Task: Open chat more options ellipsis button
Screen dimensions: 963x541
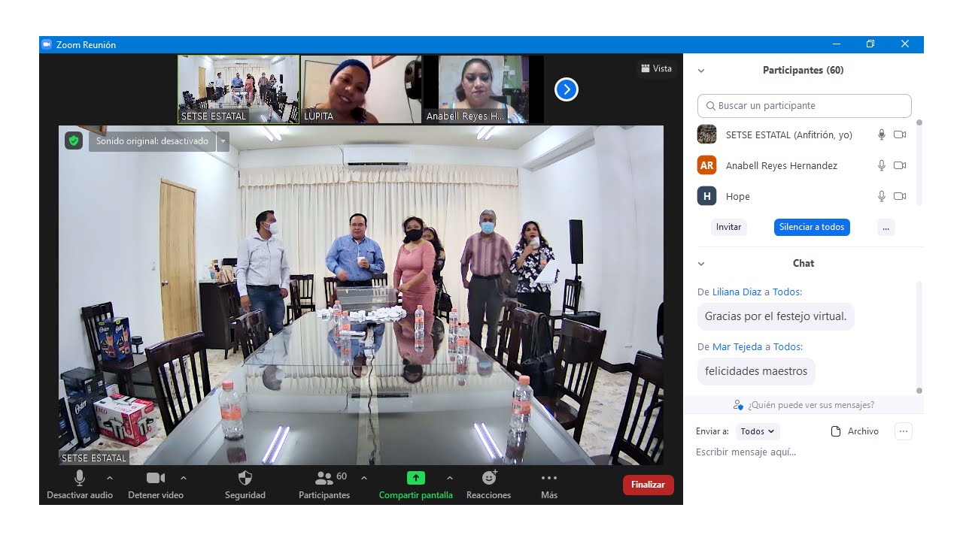Action: tap(904, 431)
